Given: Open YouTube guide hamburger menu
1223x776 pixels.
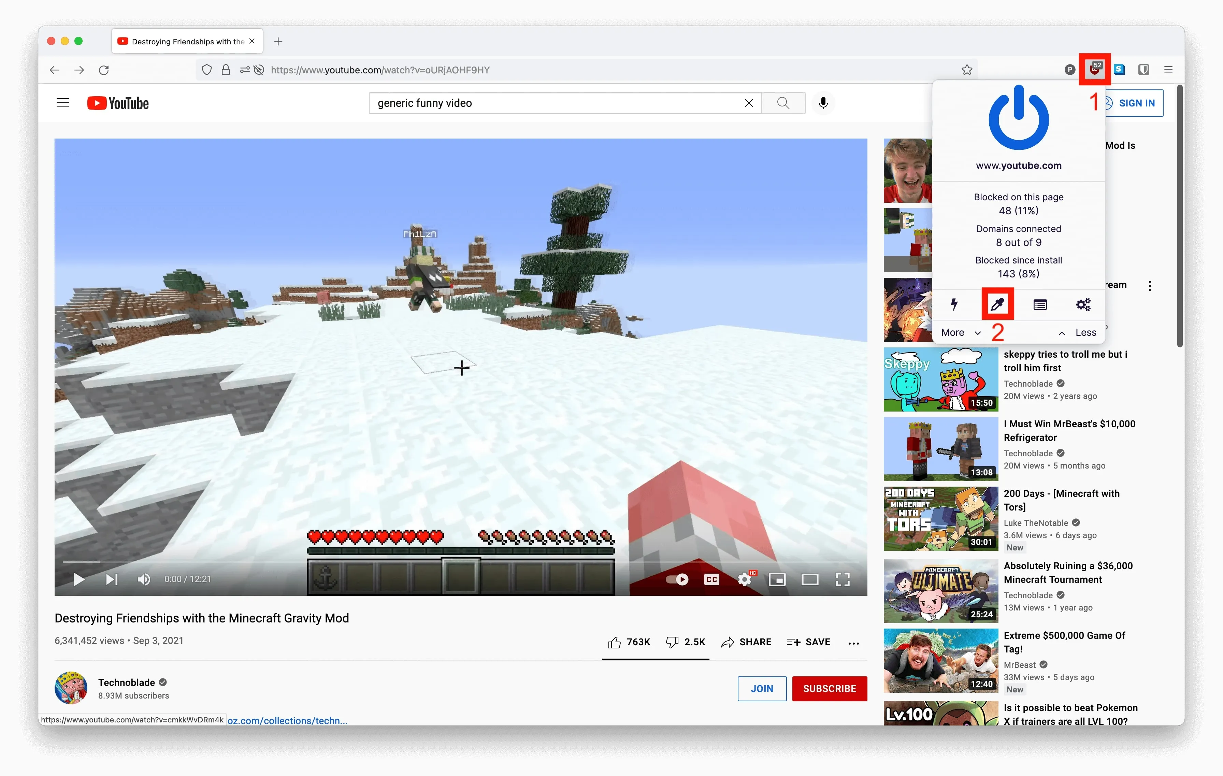Looking at the screenshot, I should click(62, 103).
